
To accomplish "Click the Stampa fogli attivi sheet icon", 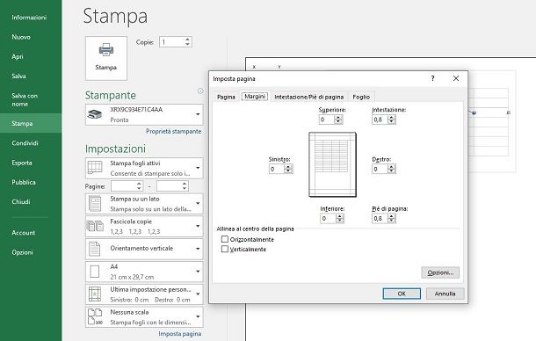I will [x=95, y=168].
